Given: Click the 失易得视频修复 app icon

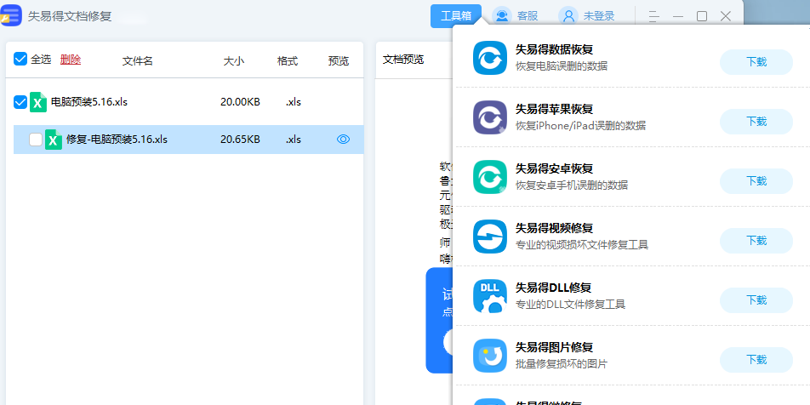Looking at the screenshot, I should point(490,236).
